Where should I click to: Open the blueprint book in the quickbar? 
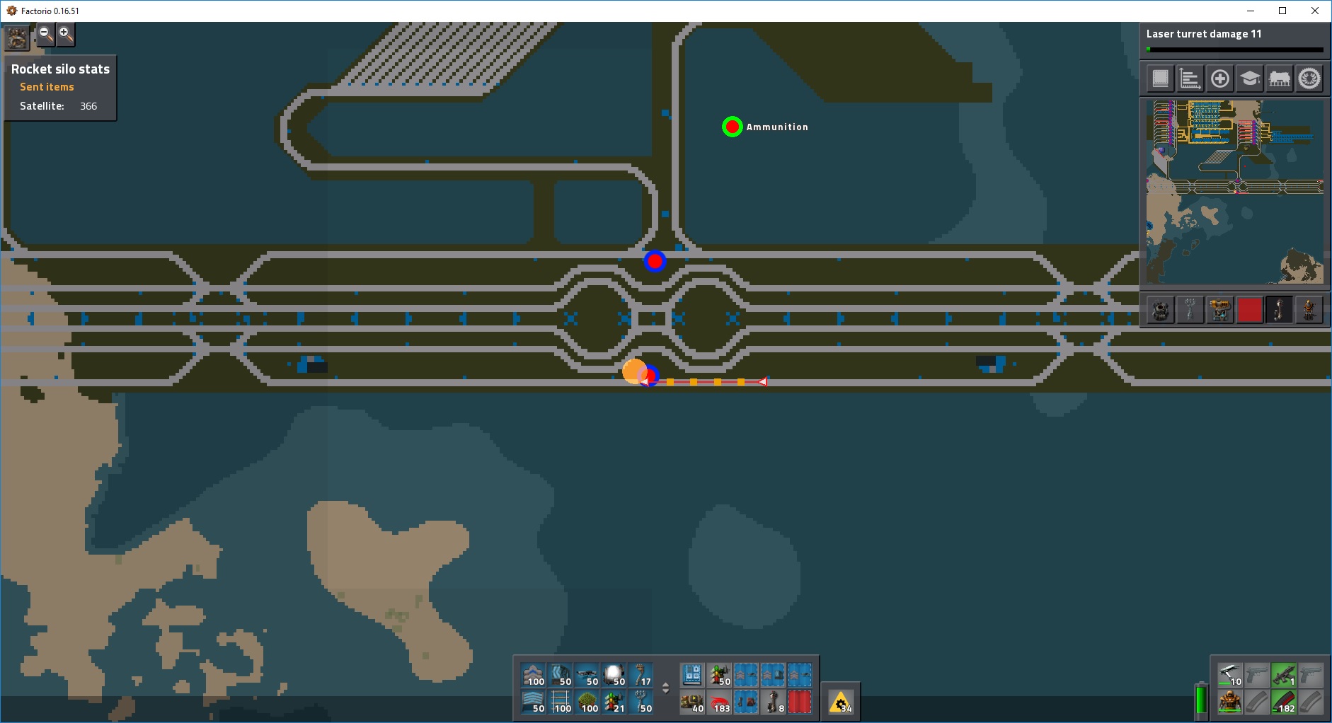[692, 675]
